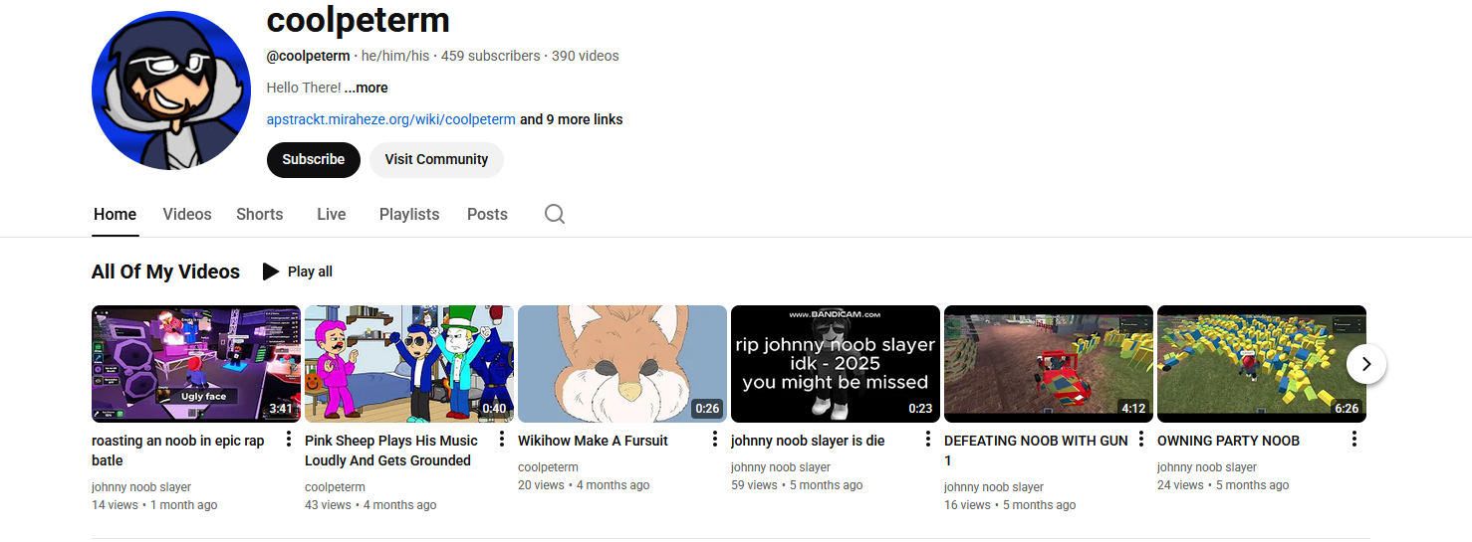Open the channel search magnifier icon
The image size is (1472, 542).
click(555, 214)
